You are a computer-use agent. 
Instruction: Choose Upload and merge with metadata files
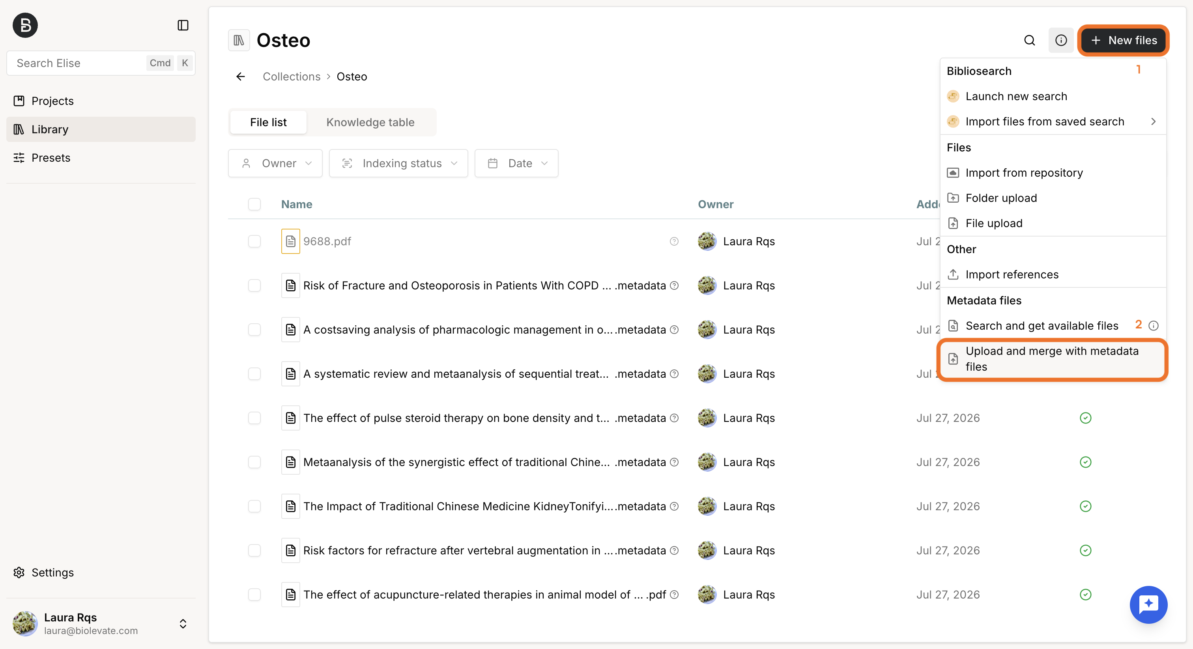point(1052,359)
